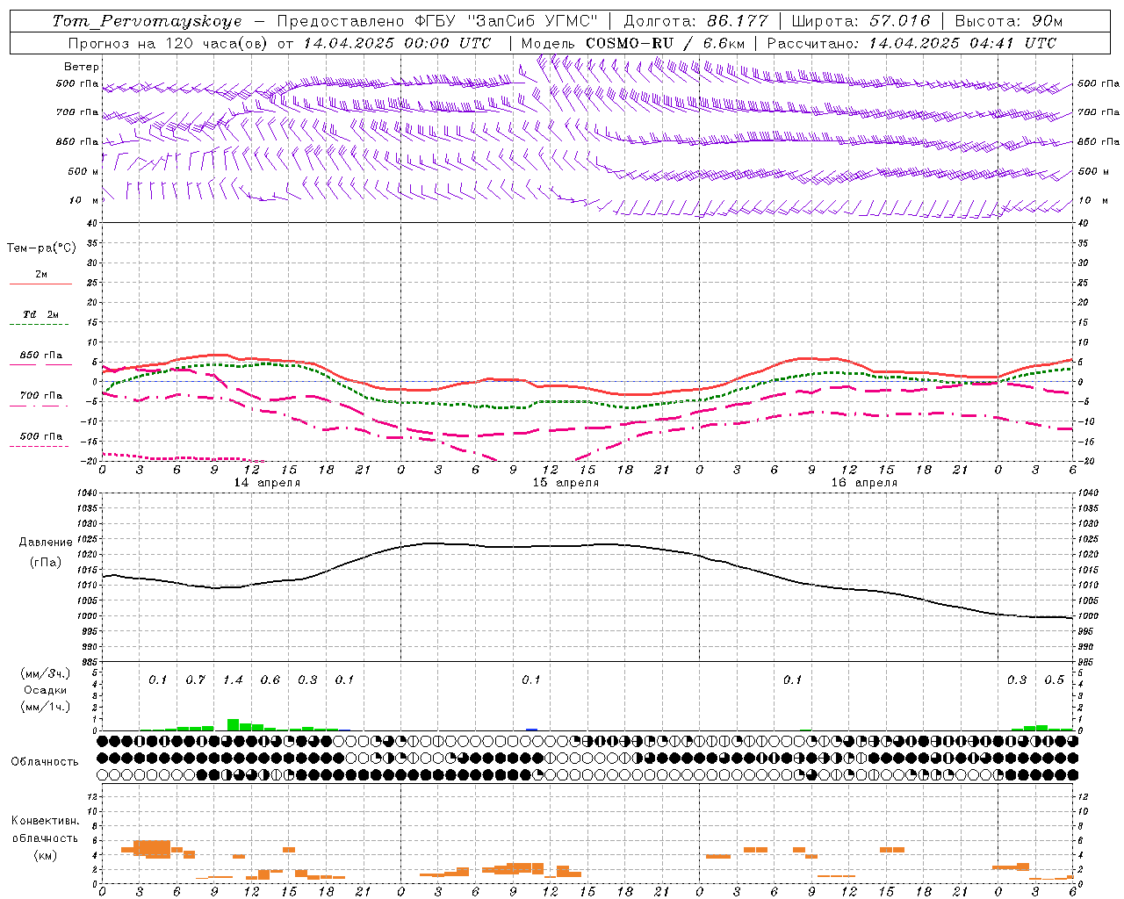The width and height of the screenshot is (1124, 899).
Task: Click the 850 гПа temperature legend entry
Action: click(x=41, y=356)
